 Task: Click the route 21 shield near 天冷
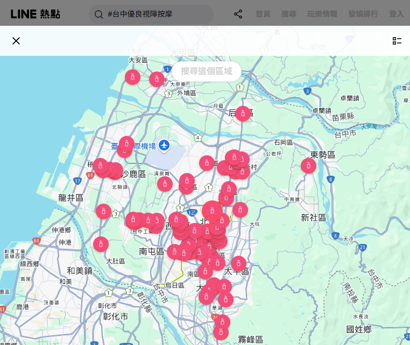tap(363, 247)
